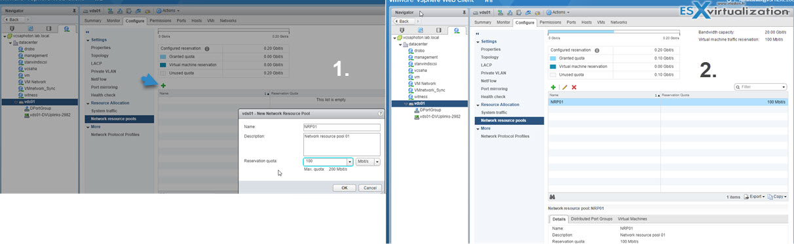Switch to Ports tab in left window

click(x=181, y=20)
